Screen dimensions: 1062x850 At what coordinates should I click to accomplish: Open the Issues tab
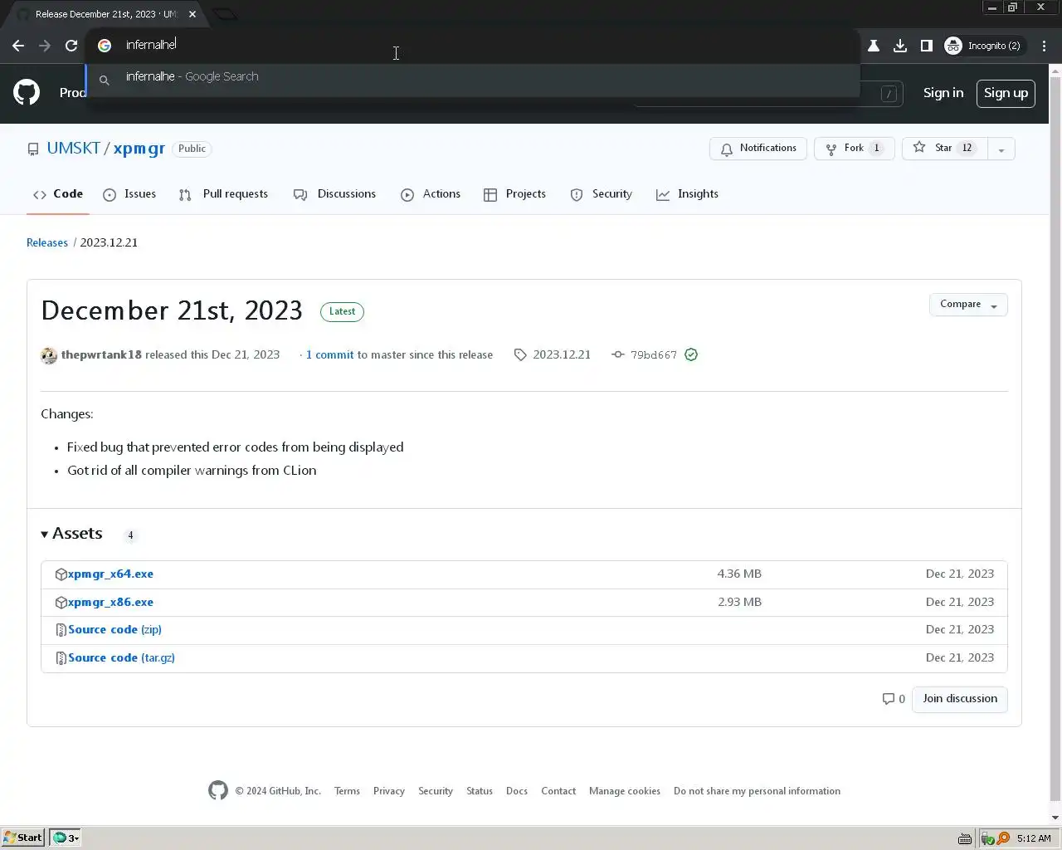coord(129,194)
